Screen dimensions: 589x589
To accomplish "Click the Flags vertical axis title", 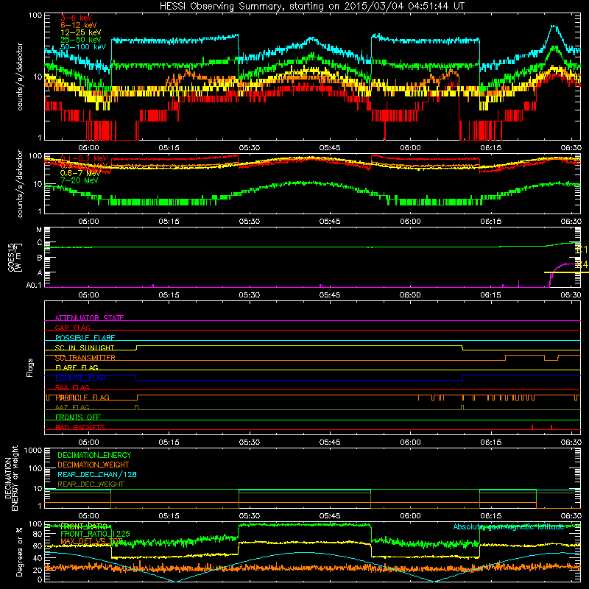I will click(30, 367).
